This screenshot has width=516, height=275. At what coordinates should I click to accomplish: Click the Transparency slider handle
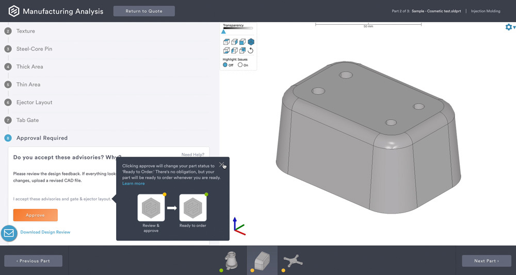(x=224, y=31)
